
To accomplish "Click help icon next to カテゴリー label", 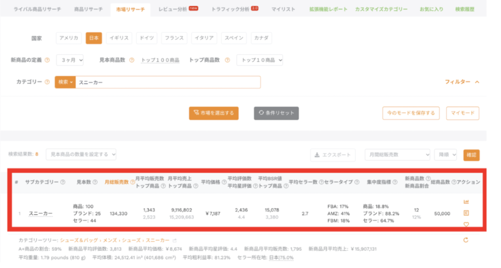I will tap(47, 82).
